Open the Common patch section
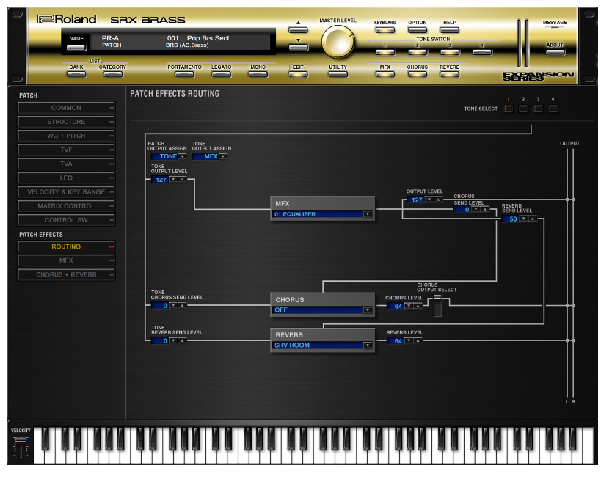 coord(68,109)
